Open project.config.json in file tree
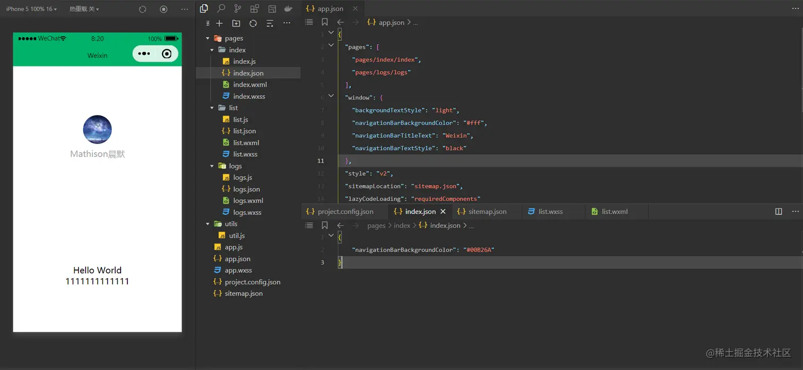 248,282
